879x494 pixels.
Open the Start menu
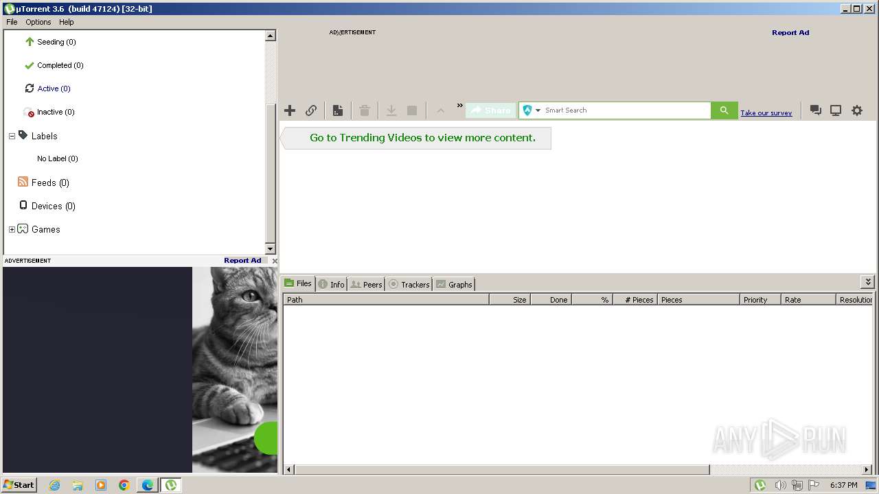point(19,485)
